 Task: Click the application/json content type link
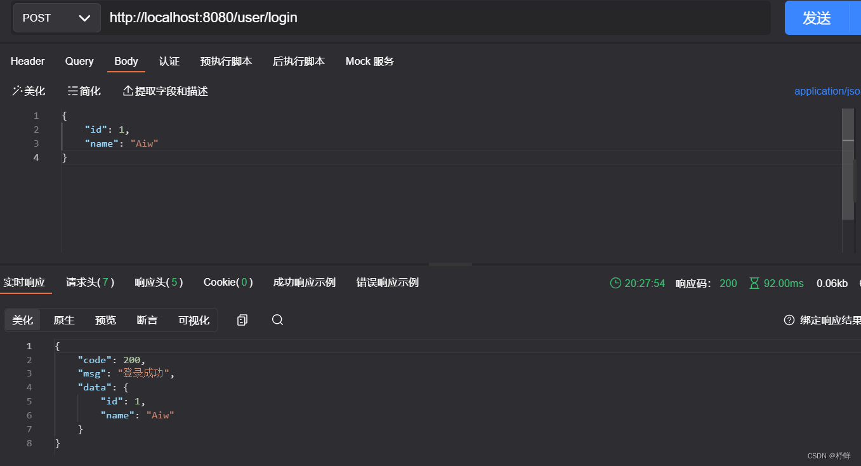click(x=827, y=91)
